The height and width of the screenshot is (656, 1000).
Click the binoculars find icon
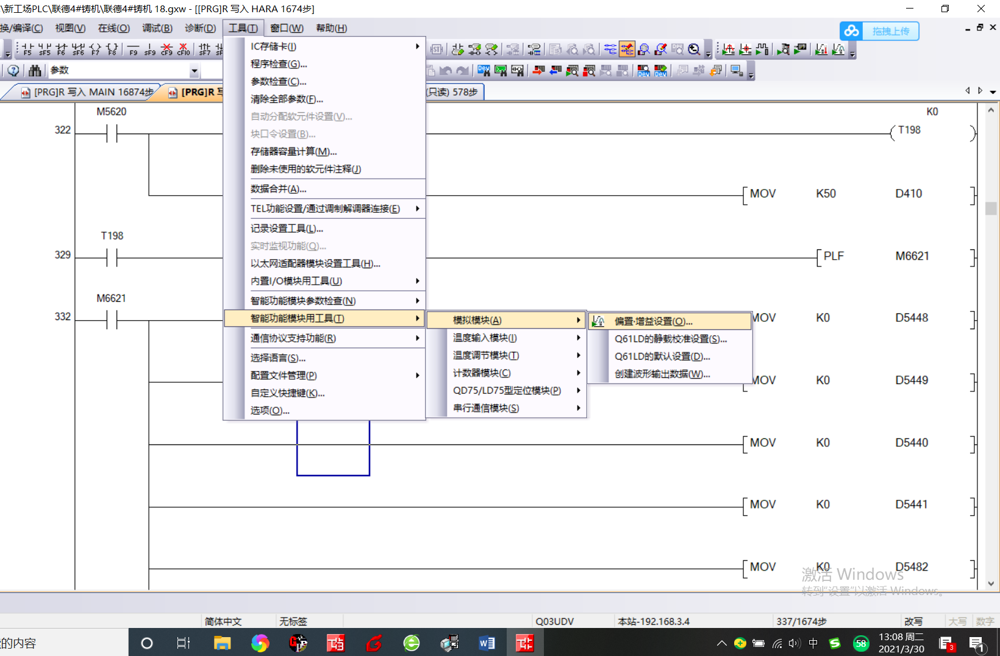point(35,71)
